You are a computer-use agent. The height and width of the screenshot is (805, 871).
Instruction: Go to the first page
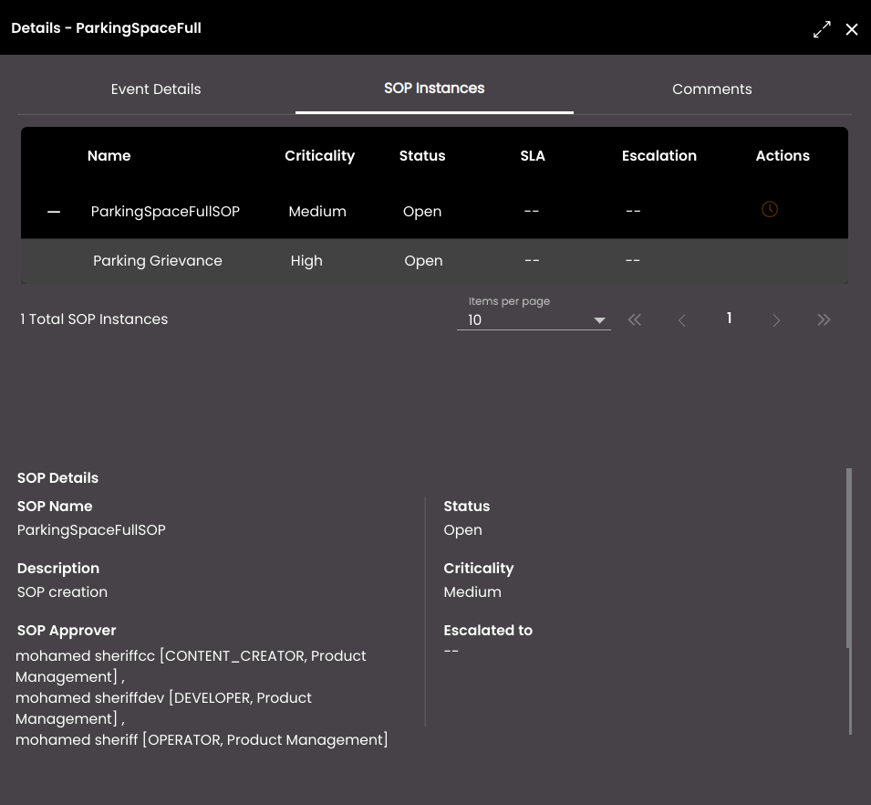635,319
